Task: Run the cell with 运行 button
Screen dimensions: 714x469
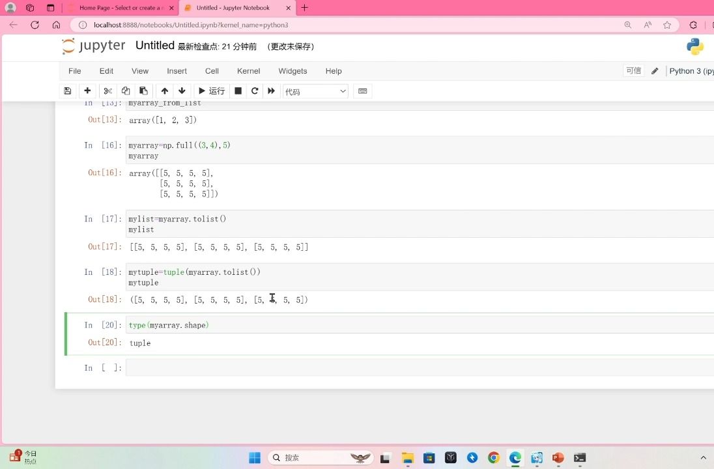Action: pyautogui.click(x=212, y=91)
